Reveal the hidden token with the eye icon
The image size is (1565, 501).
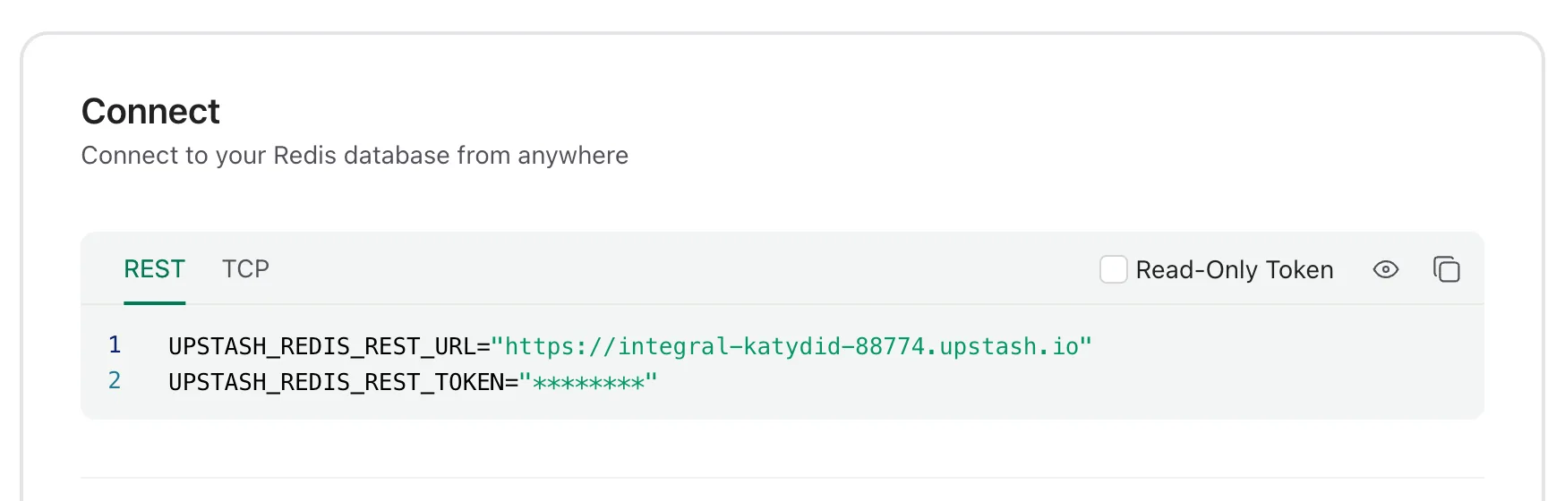1385,269
